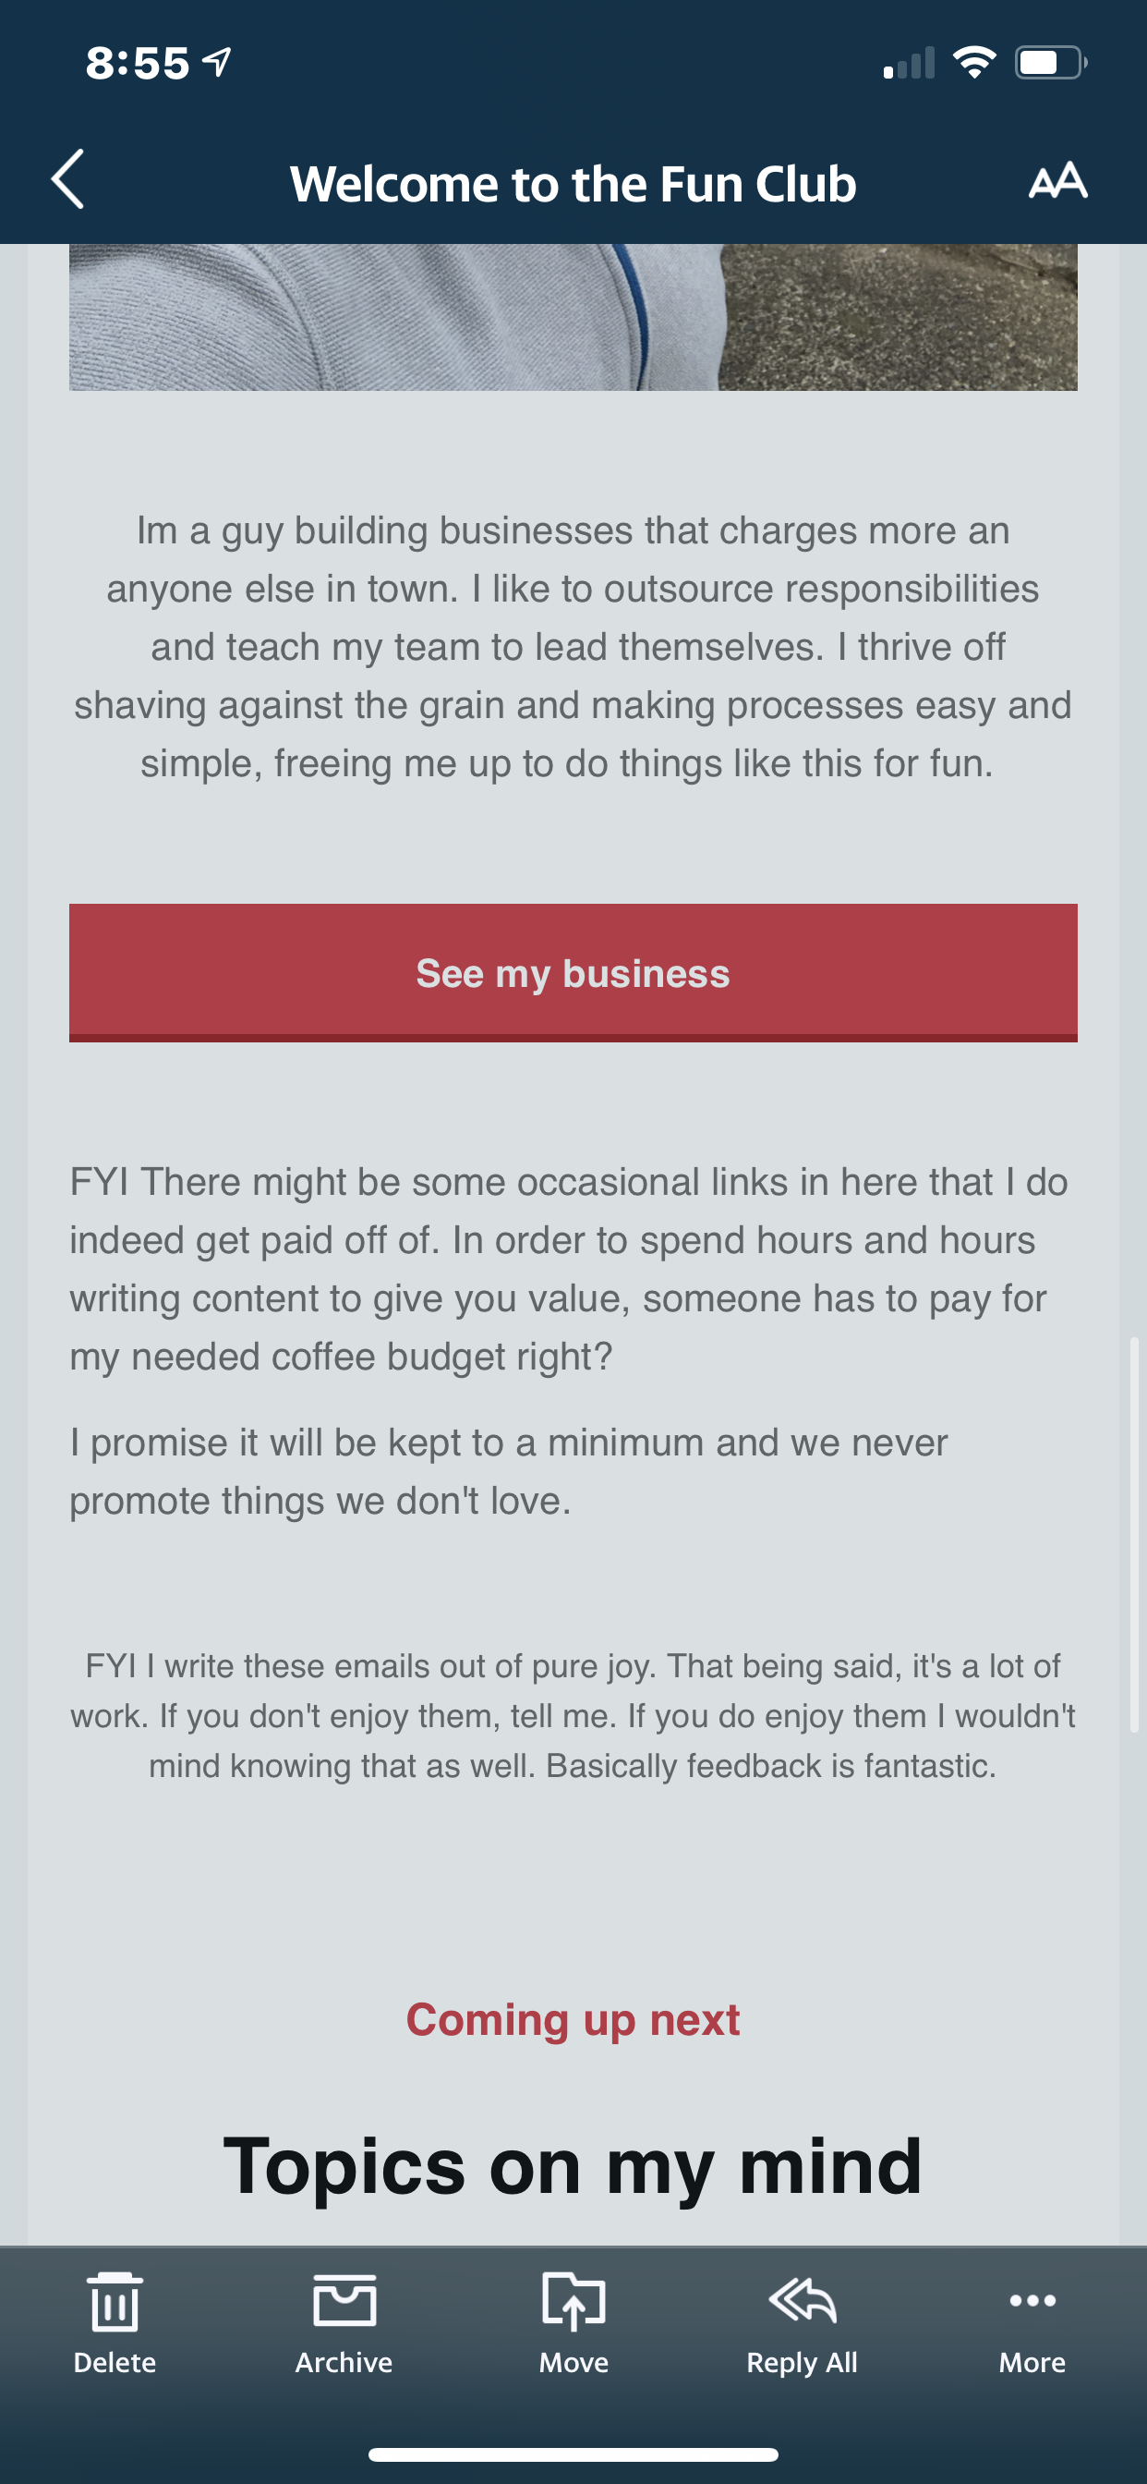Screen dimensions: 1147x2484
Task: Click the scrollbar on the right edge
Action: coord(1134,1533)
